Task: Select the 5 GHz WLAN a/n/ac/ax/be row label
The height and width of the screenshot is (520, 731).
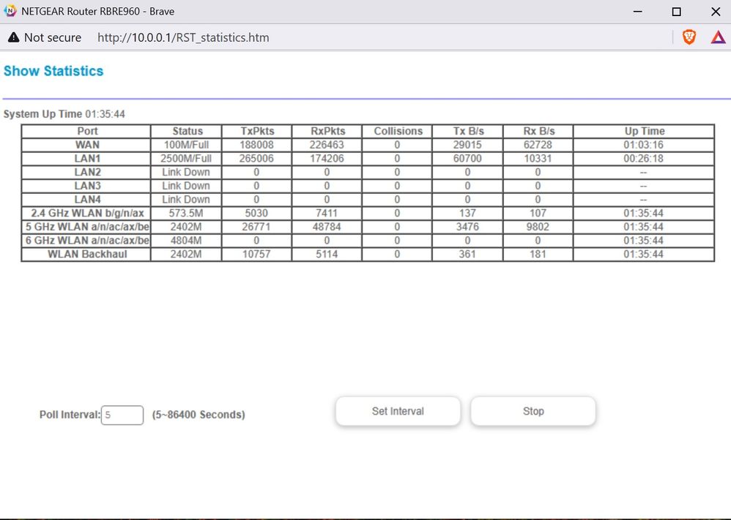Action: point(87,227)
